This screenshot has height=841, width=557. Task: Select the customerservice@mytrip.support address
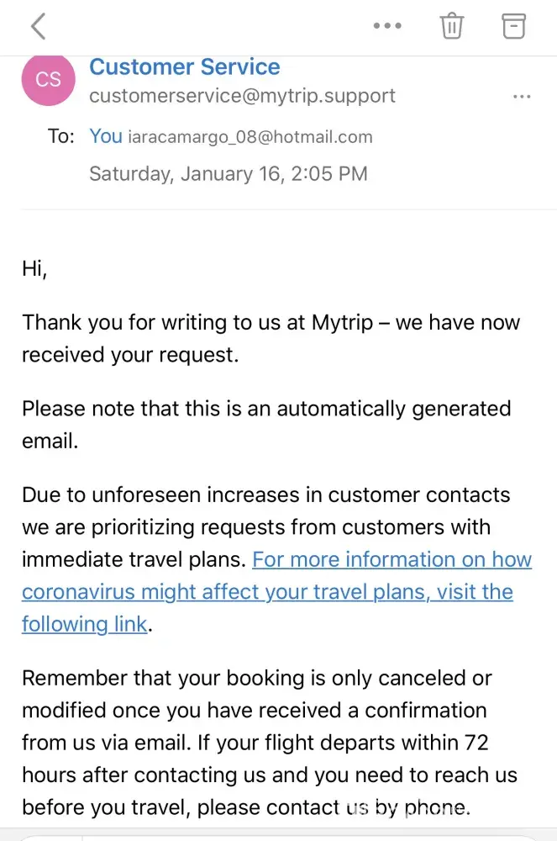242,96
